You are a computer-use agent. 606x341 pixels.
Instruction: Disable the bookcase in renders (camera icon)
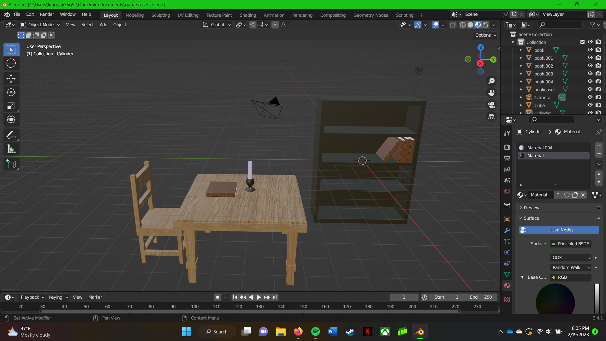tap(598, 89)
